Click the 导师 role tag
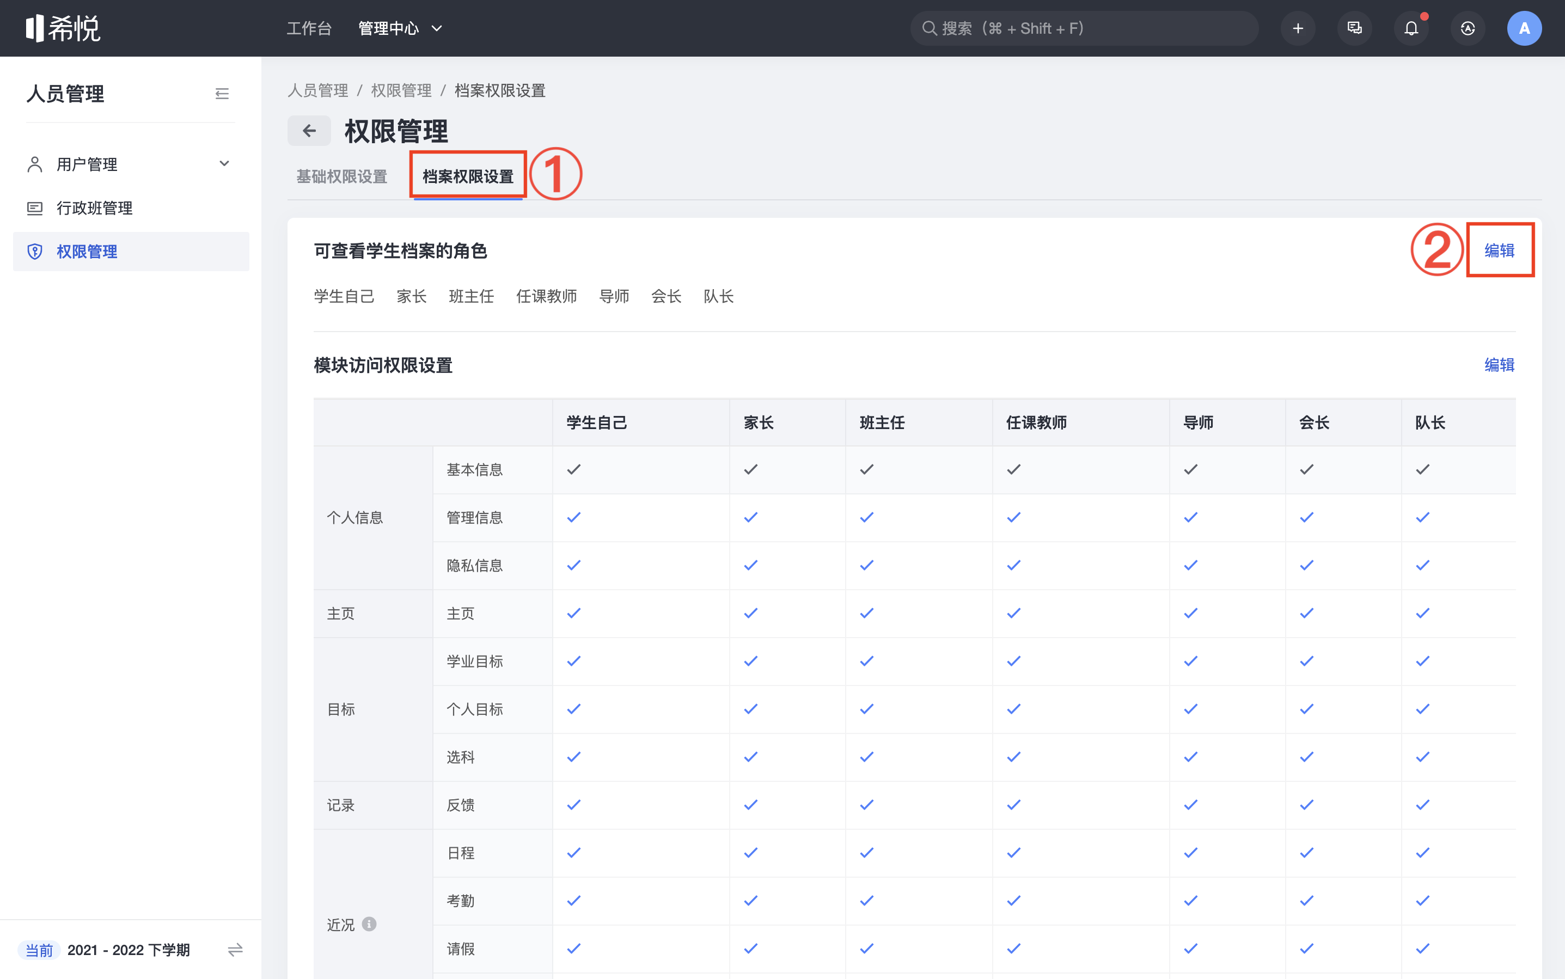Viewport: 1565px width, 979px height. tap(614, 297)
